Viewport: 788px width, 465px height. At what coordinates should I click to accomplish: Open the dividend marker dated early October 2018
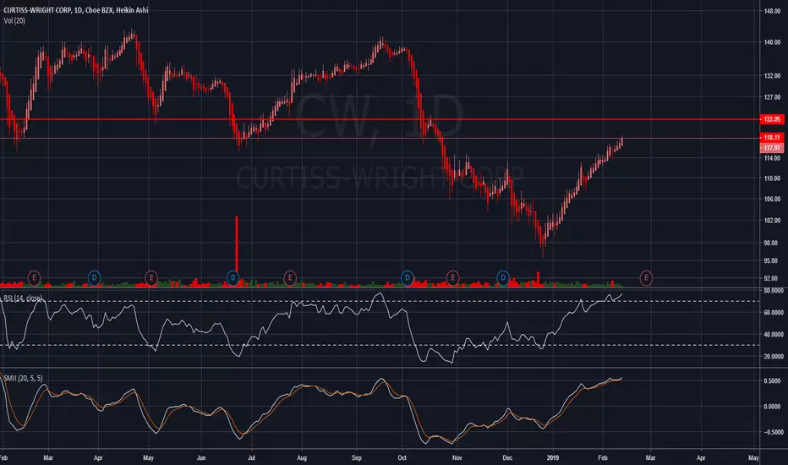407,277
